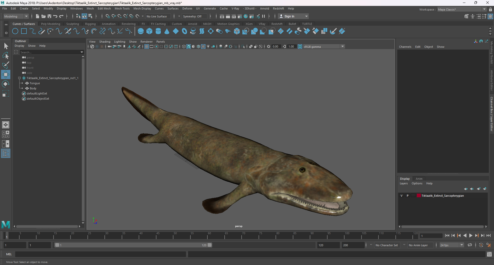Go to the start of playback range
The image size is (494, 265).
click(x=447, y=235)
